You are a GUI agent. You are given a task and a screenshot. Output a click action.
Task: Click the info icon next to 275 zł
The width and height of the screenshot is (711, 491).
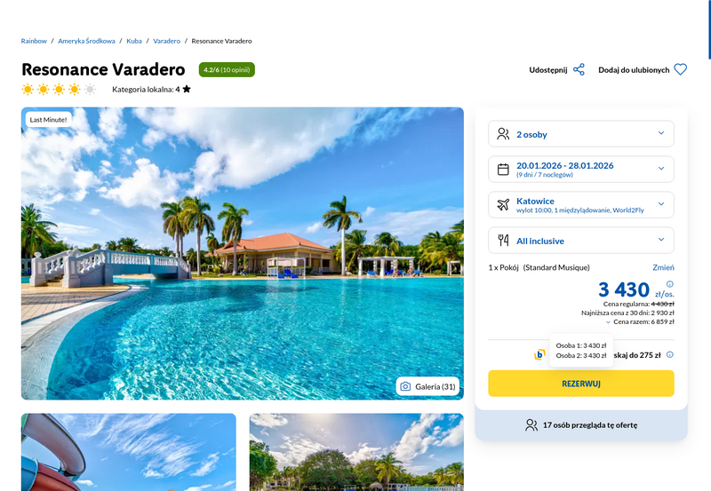[x=670, y=354]
